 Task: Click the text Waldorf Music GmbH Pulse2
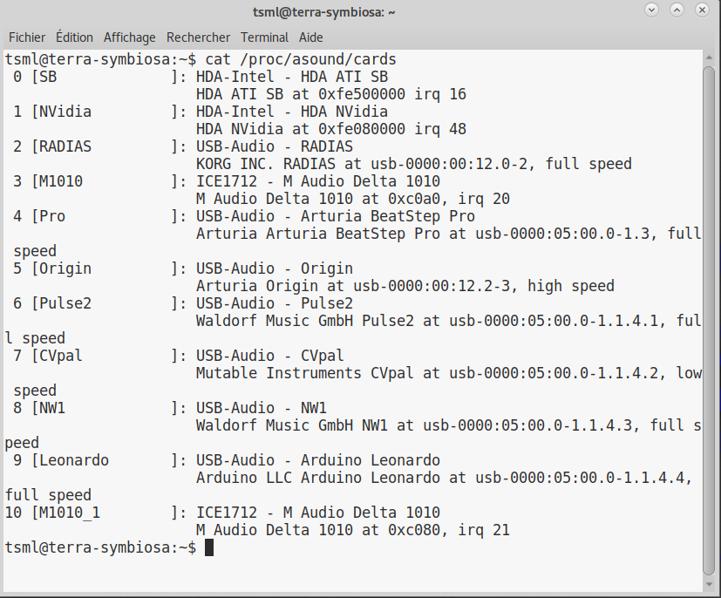pos(305,321)
